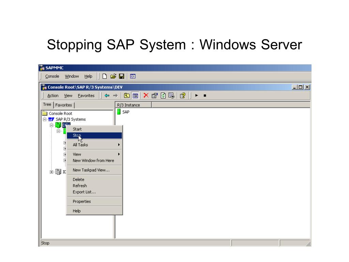Viewport: 349px width, 262px height.
Task: Save the console with the floppy disk icon
Action: click(122, 76)
